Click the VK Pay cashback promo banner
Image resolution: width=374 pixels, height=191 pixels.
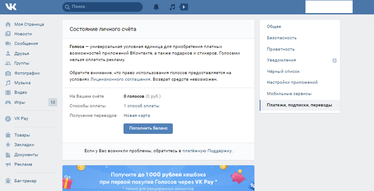pyautogui.click(x=158, y=178)
